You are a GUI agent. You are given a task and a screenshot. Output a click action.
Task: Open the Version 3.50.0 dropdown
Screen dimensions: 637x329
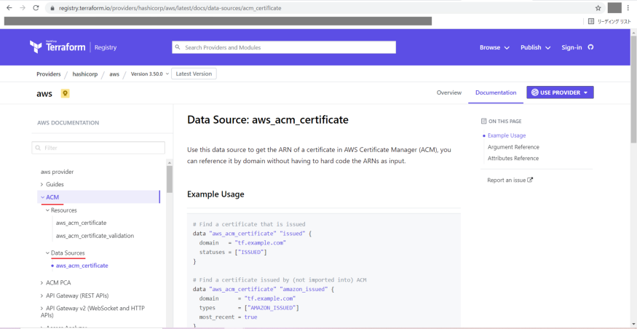[149, 74]
